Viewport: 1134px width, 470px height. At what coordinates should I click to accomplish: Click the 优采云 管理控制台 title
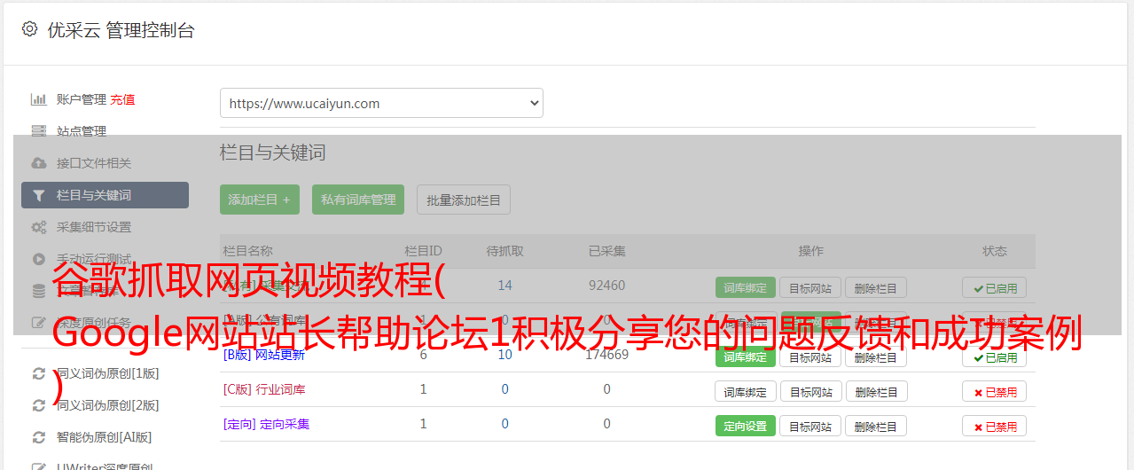[x=121, y=30]
